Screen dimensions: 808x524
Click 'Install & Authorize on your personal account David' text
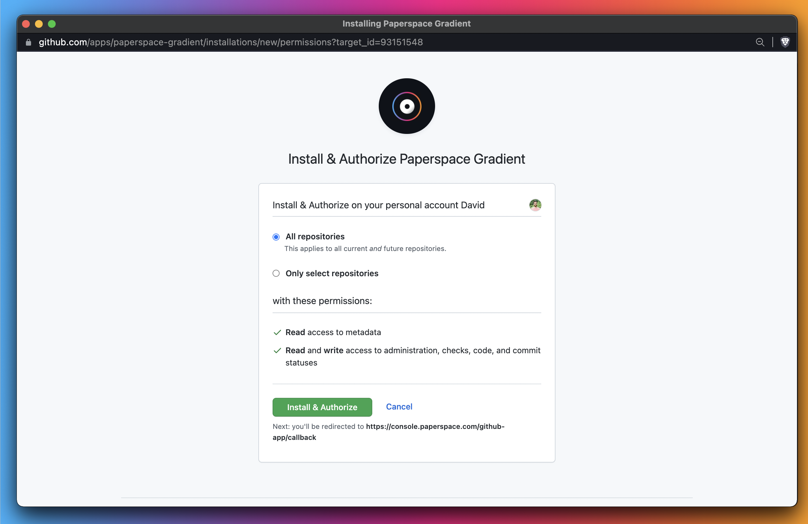tap(378, 205)
